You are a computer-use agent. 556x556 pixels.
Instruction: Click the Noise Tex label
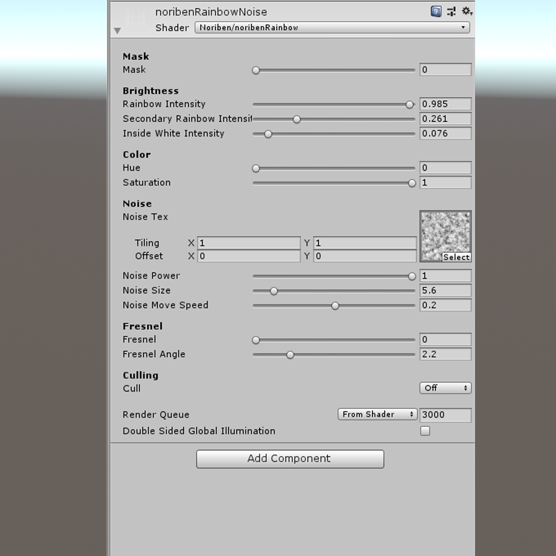[x=145, y=217]
